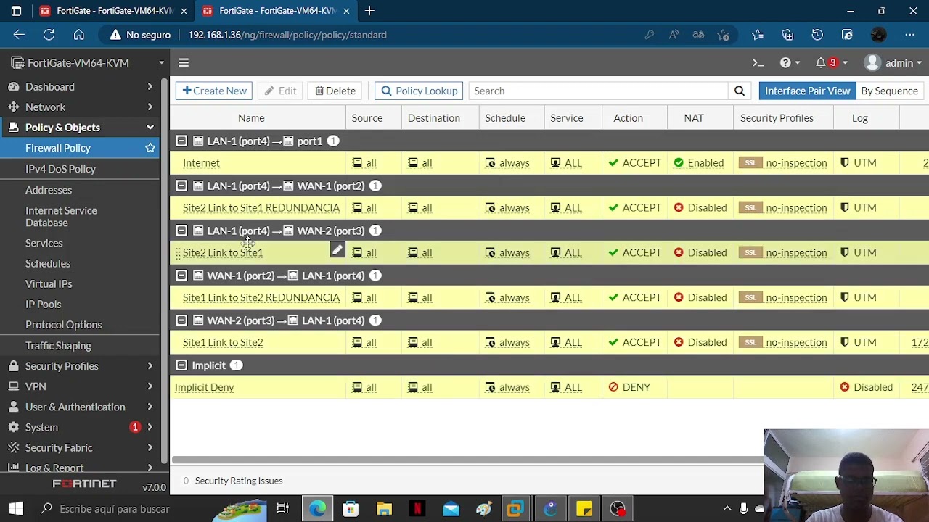Click the pencil edit icon on Site2 Link to Site1
Screen dimensions: 929x522
click(x=337, y=251)
